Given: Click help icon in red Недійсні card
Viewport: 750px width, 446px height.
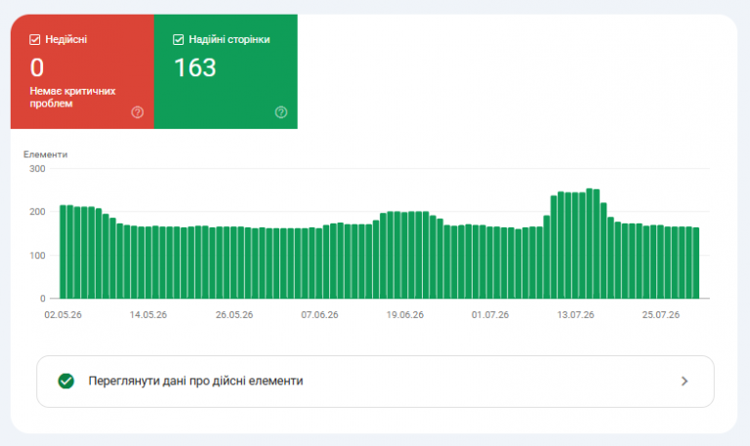Looking at the screenshot, I should (138, 112).
